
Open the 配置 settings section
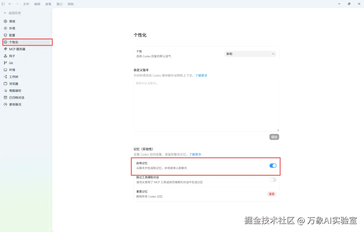click(27, 35)
